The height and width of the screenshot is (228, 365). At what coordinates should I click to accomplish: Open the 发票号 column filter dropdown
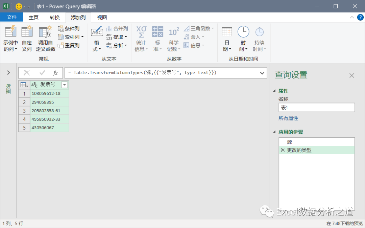point(65,85)
